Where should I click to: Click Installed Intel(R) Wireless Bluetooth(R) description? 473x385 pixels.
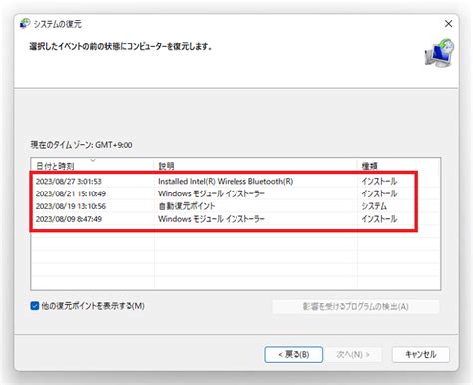pos(226,181)
